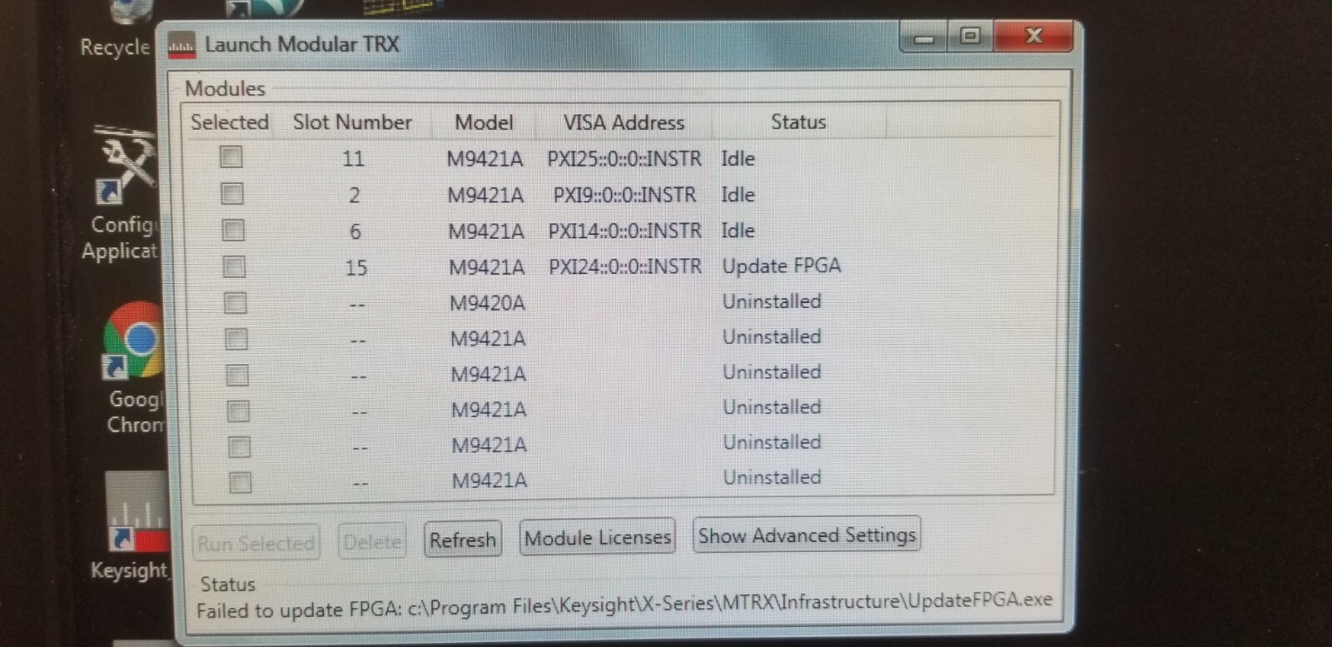This screenshot has width=1332, height=647.
Task: Click VISA address PXI24::0::0::INSTR
Action: pyautogui.click(x=625, y=266)
